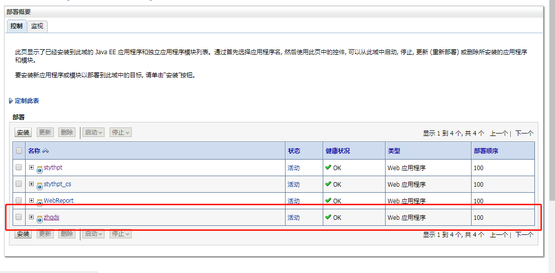Click the green OK checkmark for stythpt
This screenshot has width=555, height=273.
coord(328,168)
